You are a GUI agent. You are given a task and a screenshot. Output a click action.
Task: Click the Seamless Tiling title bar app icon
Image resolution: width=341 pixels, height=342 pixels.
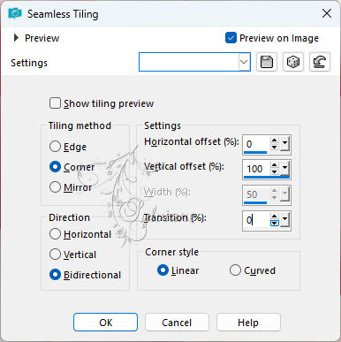pyautogui.click(x=15, y=13)
